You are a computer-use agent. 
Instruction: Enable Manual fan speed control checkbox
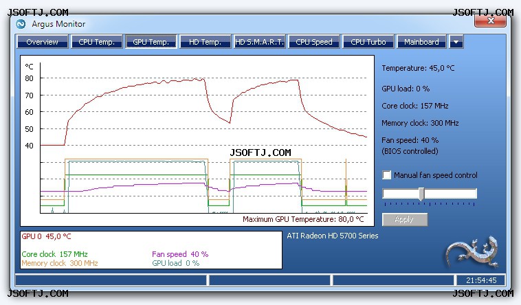pos(387,175)
